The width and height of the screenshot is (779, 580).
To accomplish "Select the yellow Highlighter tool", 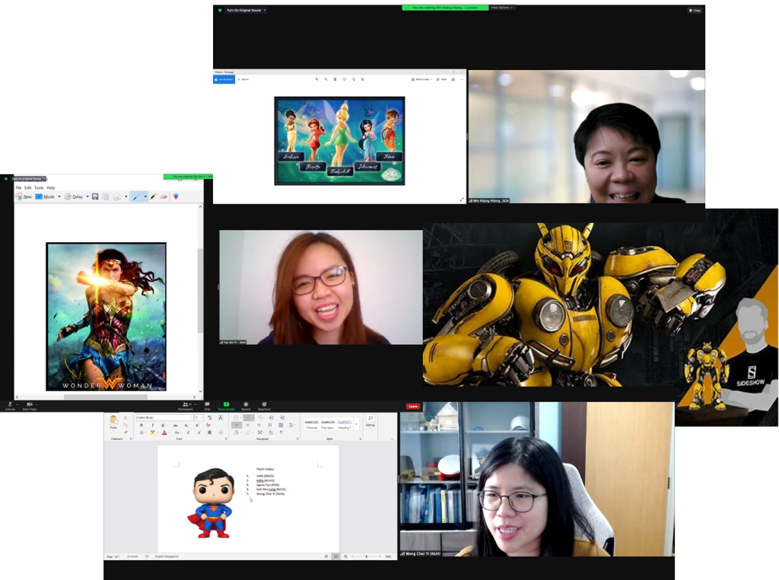I will (154, 197).
